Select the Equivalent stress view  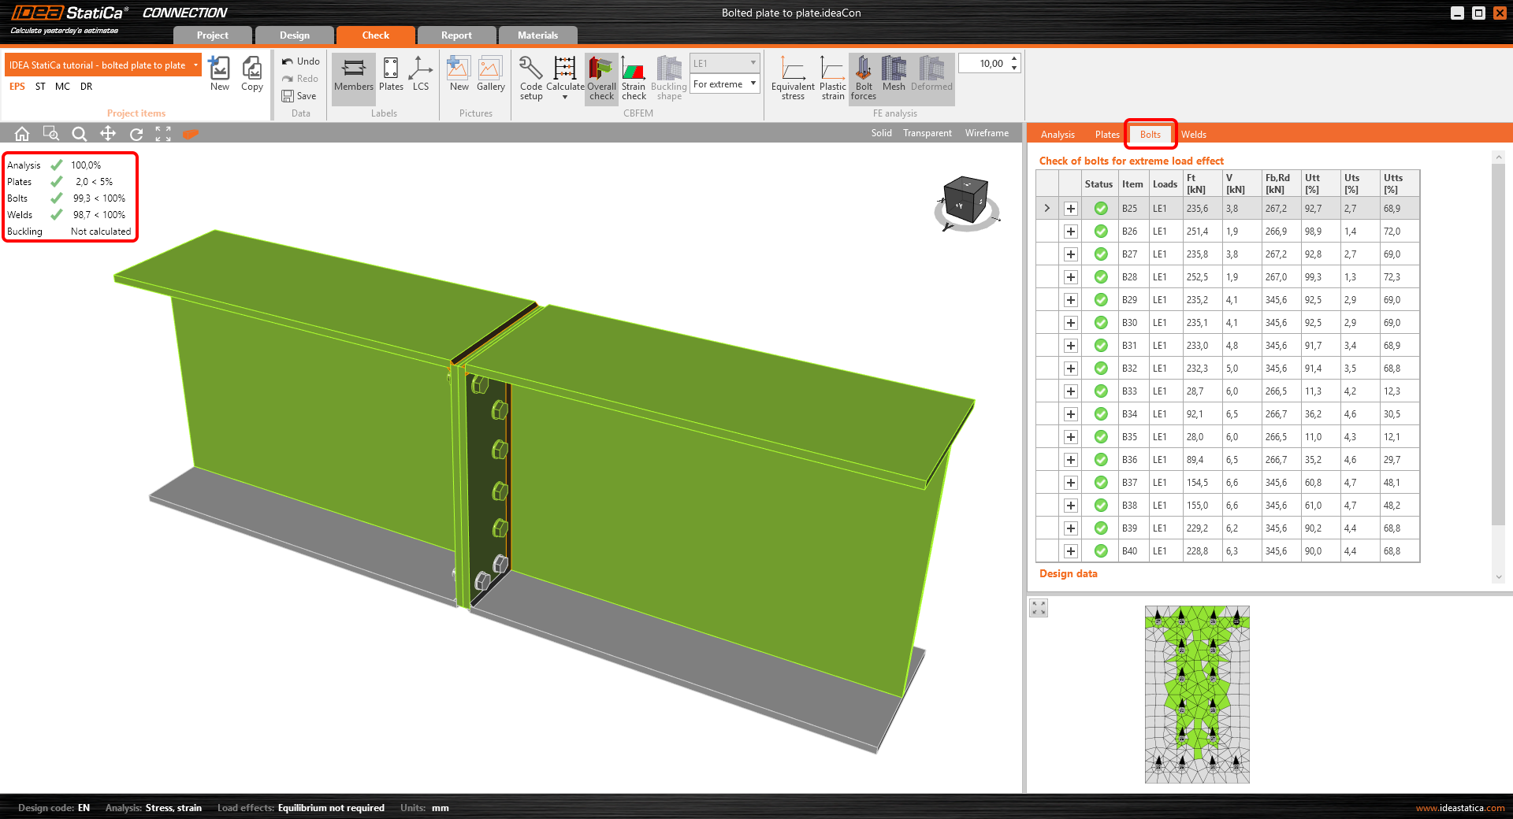pyautogui.click(x=792, y=77)
